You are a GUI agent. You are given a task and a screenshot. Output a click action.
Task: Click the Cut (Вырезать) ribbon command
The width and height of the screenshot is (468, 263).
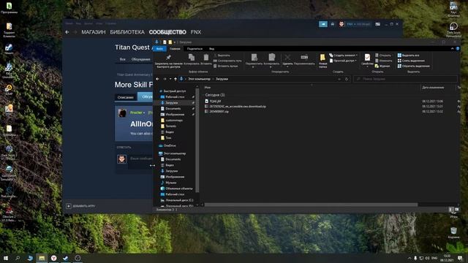(x=222, y=56)
